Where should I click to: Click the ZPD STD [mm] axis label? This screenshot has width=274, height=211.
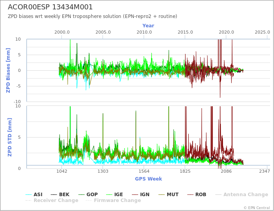point(9,137)
